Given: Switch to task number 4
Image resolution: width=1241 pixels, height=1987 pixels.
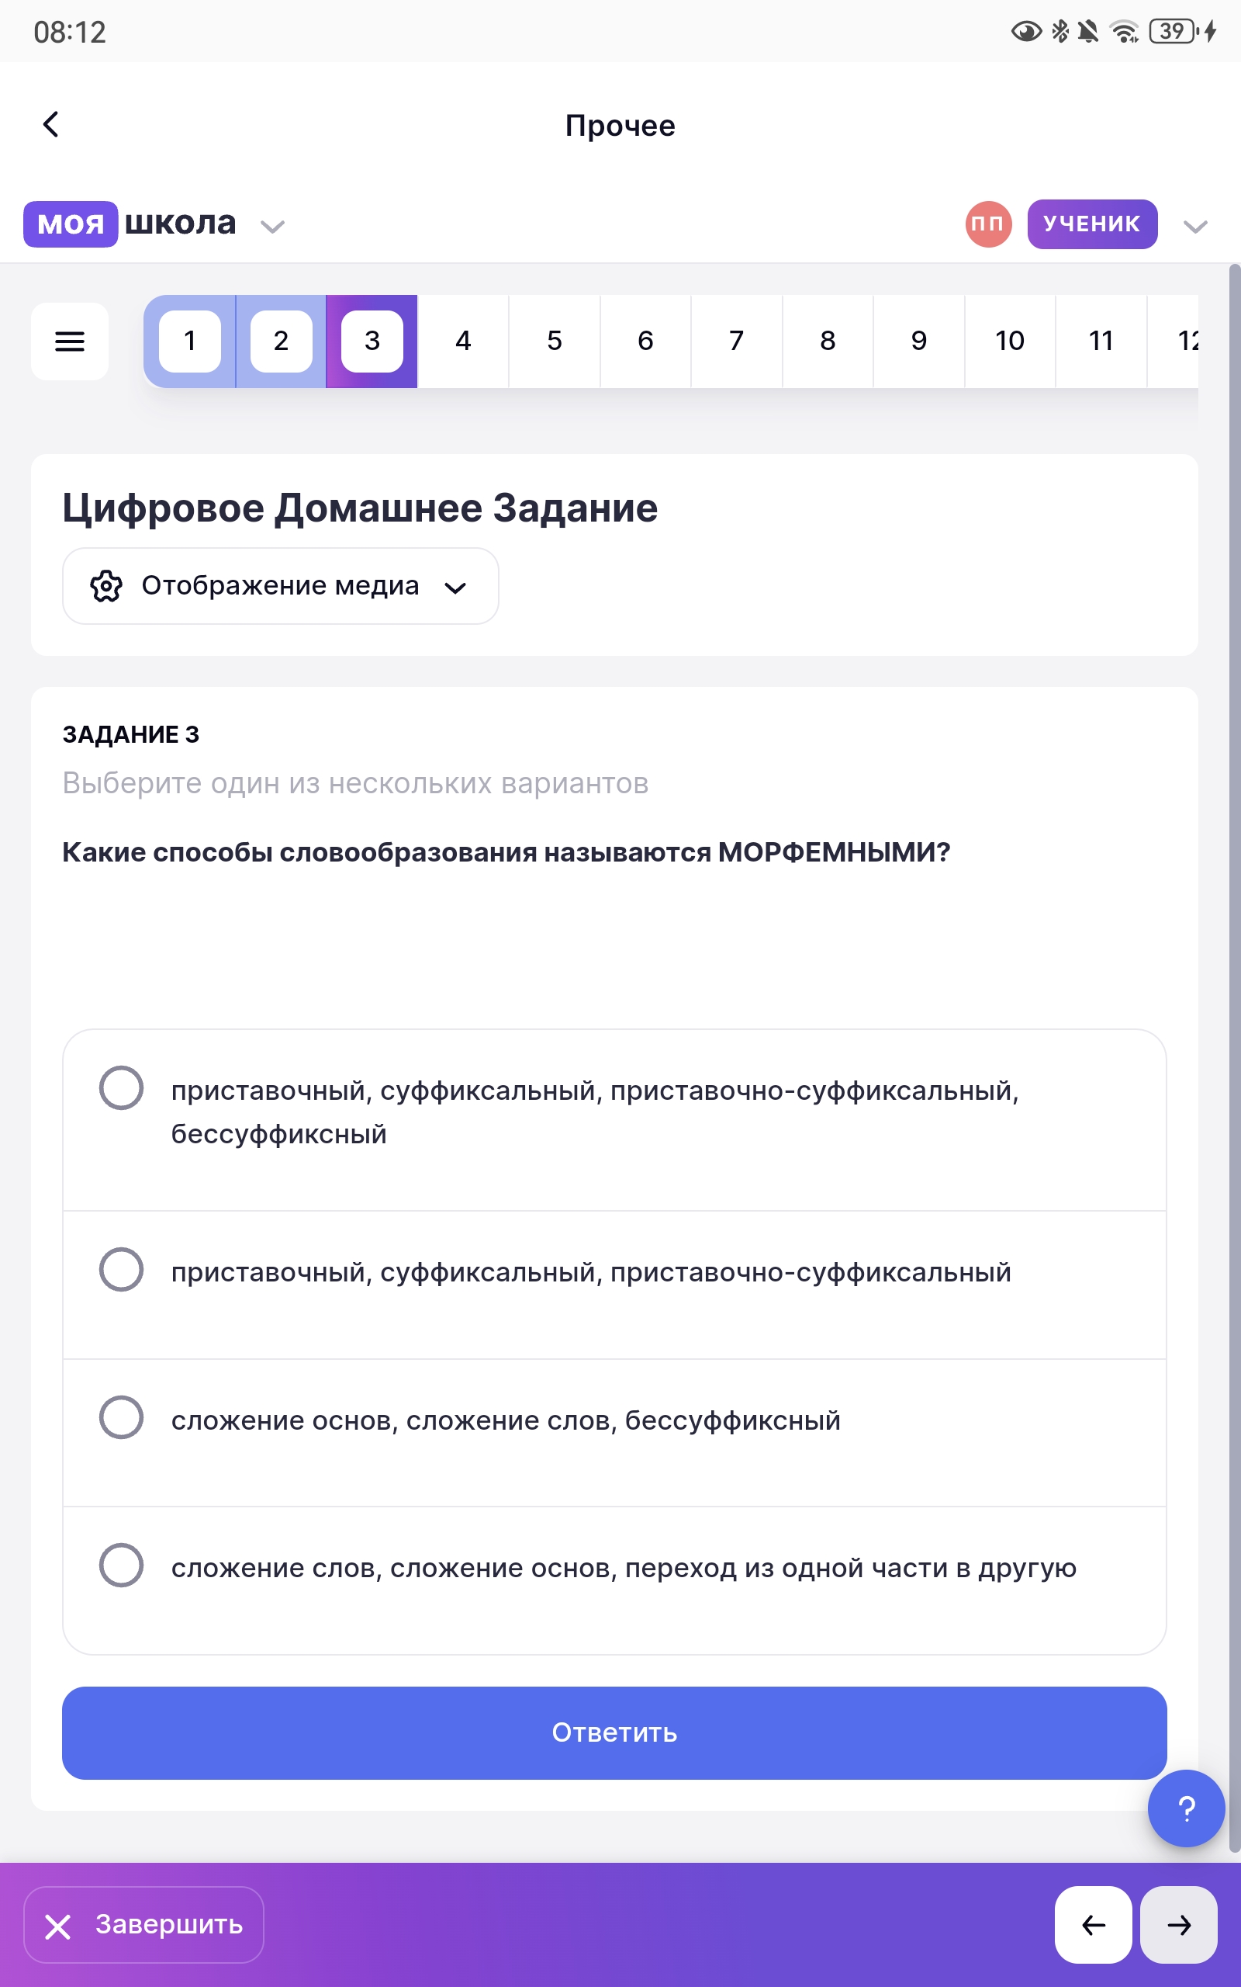Looking at the screenshot, I should pyautogui.click(x=463, y=341).
